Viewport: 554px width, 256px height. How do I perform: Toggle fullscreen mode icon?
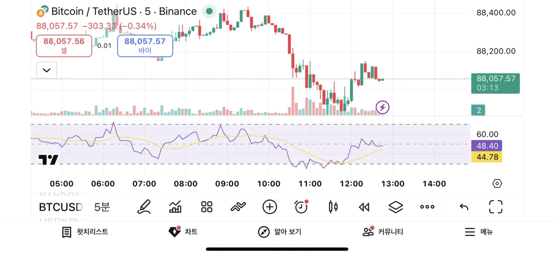coord(495,207)
